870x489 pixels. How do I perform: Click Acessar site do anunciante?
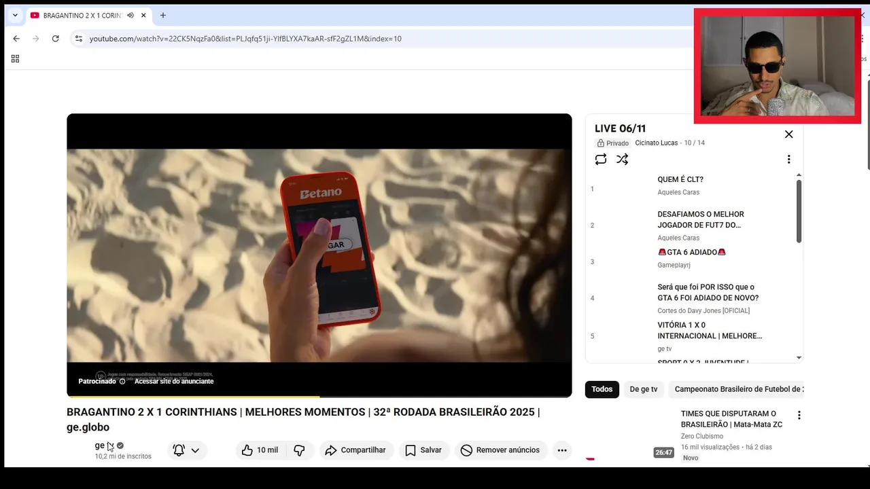tap(174, 381)
